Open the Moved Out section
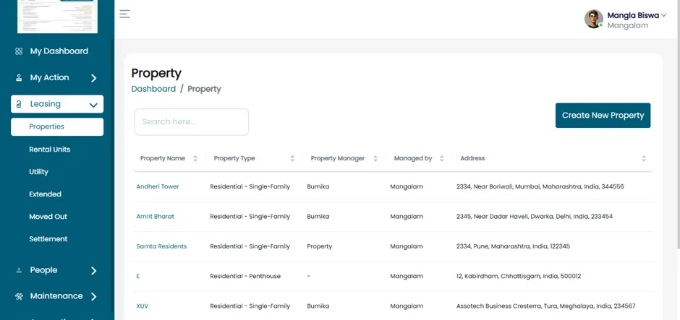 pos(48,217)
